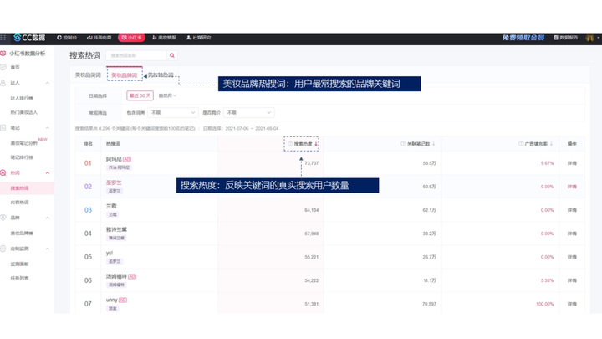Open 详情 for the unny row

pos(572,304)
